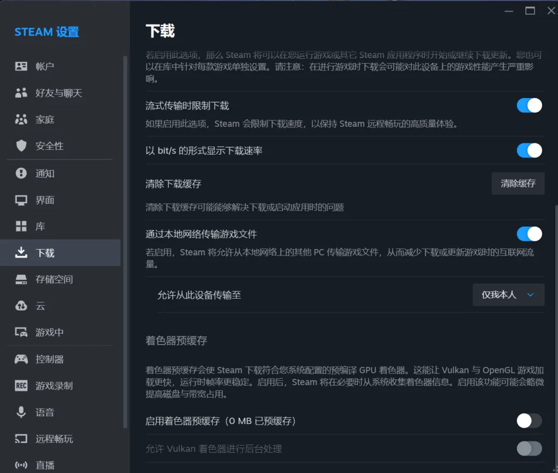Select 远程畅玩 in the sidebar
The image size is (558, 473).
point(60,439)
